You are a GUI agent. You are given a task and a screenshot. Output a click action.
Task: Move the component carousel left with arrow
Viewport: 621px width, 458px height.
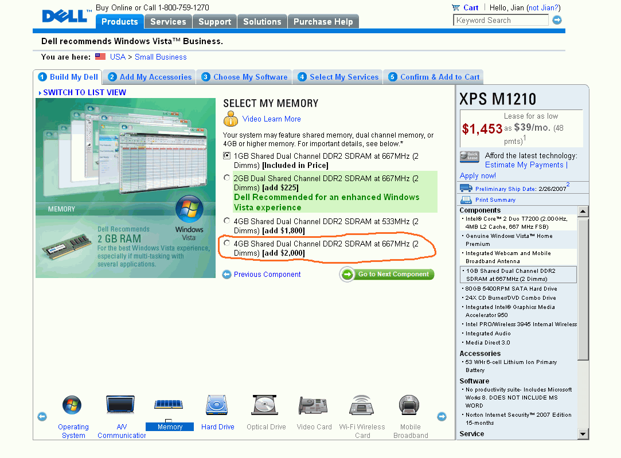coord(42,416)
